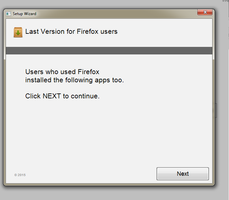Click the partially hidden text behind the wizard's top-right
The height and width of the screenshot is (200, 229).
225,1
